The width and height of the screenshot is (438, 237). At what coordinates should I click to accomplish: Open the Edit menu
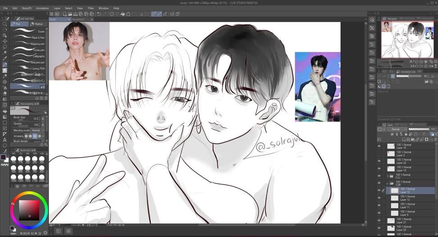(15, 8)
